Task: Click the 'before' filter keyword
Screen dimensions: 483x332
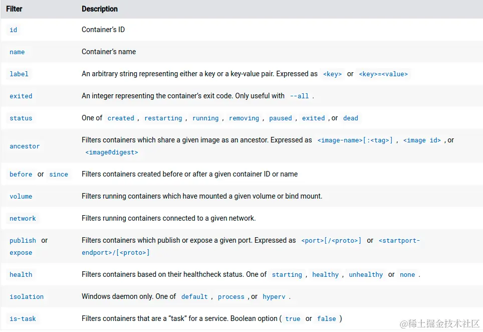Action: click(x=21, y=175)
